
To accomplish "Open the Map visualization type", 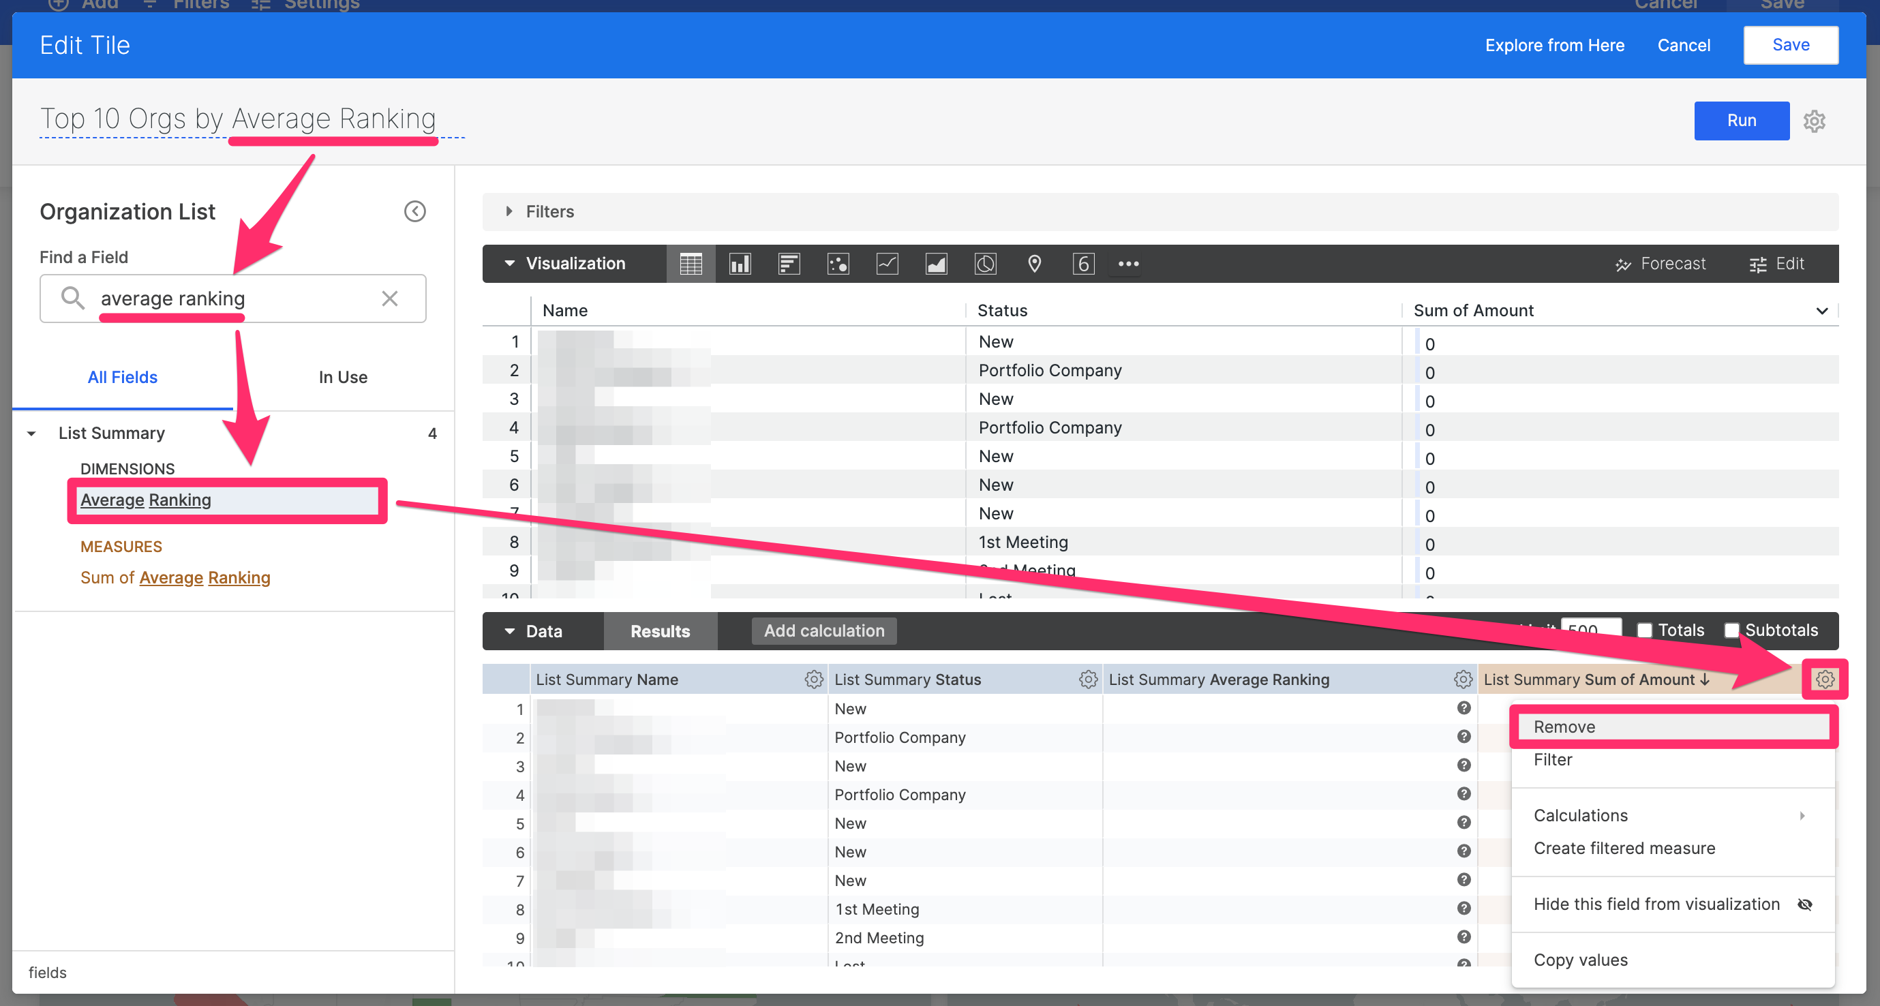I will (x=1034, y=263).
